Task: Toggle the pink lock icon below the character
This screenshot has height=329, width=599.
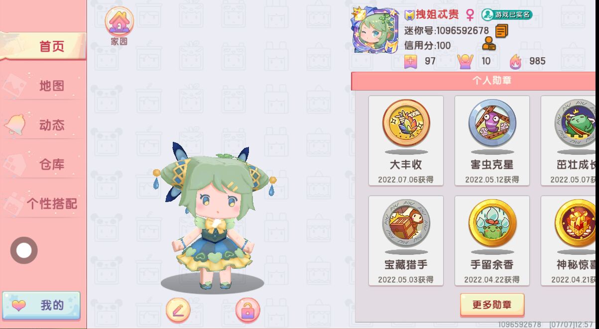Action: (247, 311)
